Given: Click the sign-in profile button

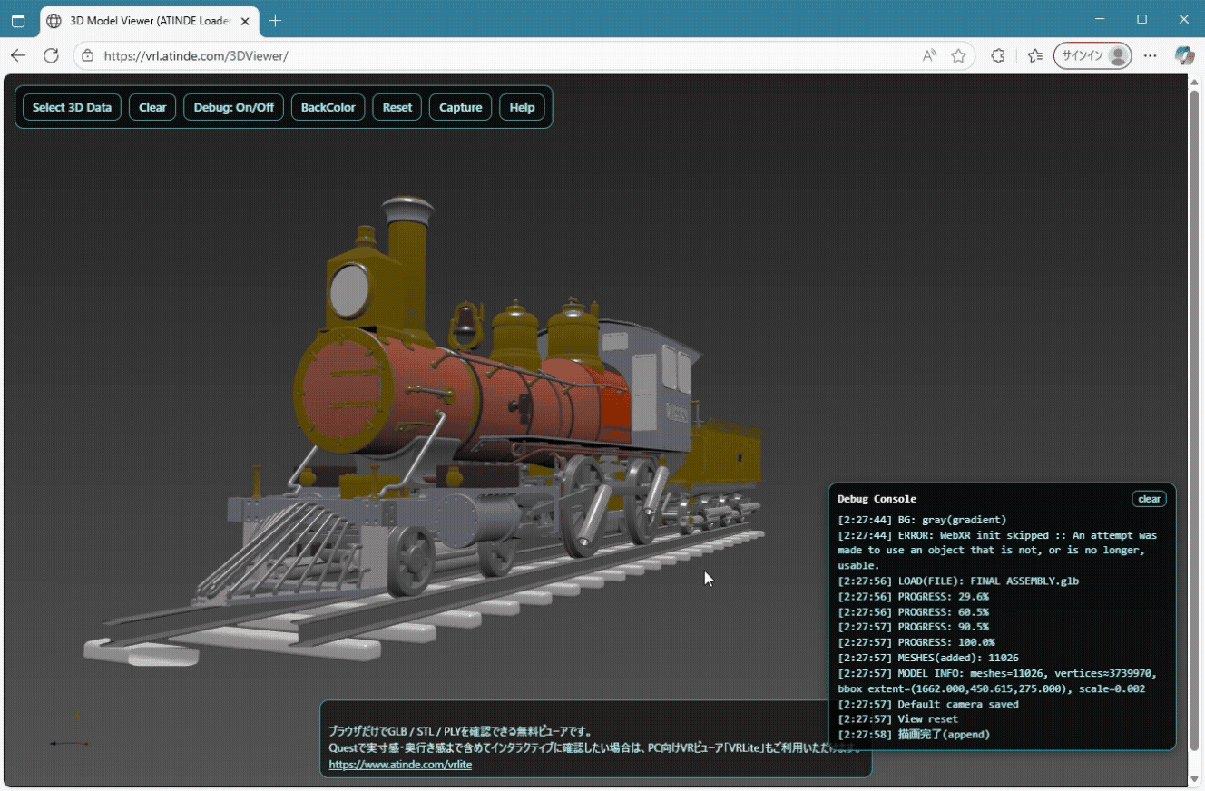Looking at the screenshot, I should point(1092,55).
